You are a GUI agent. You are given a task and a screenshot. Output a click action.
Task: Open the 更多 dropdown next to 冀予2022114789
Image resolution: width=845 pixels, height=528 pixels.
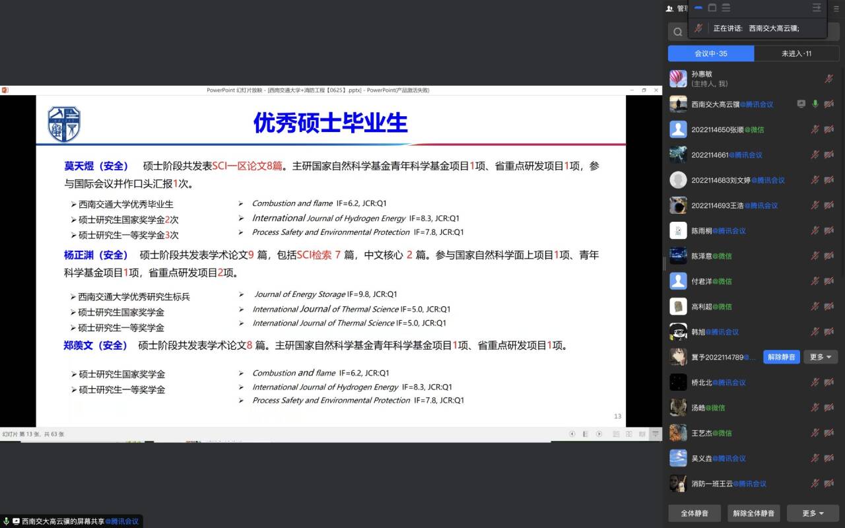[820, 357]
